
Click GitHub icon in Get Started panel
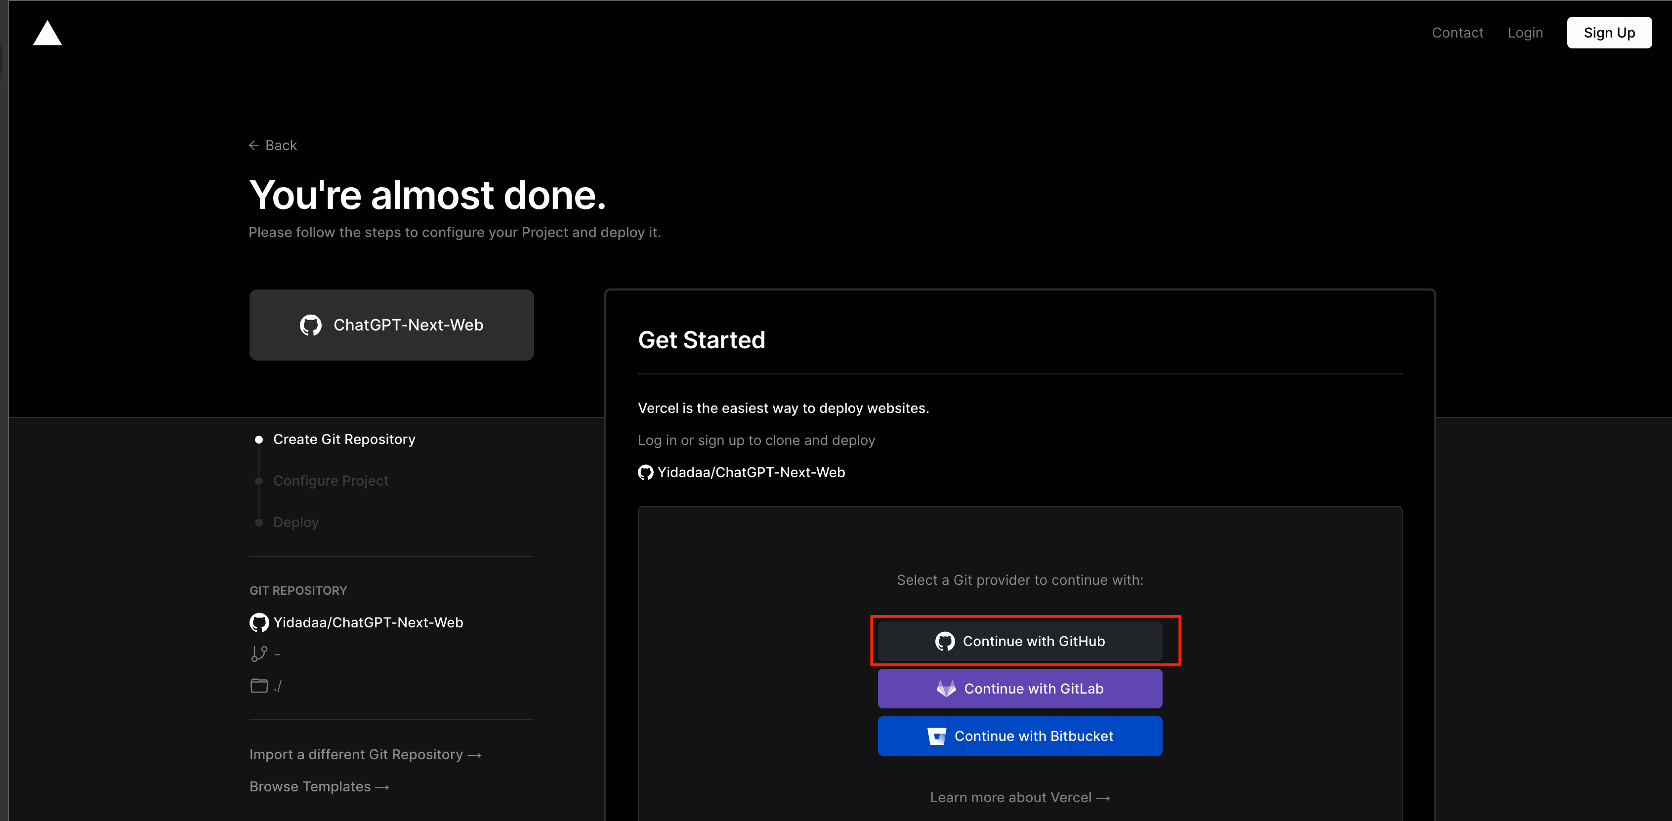[645, 472]
